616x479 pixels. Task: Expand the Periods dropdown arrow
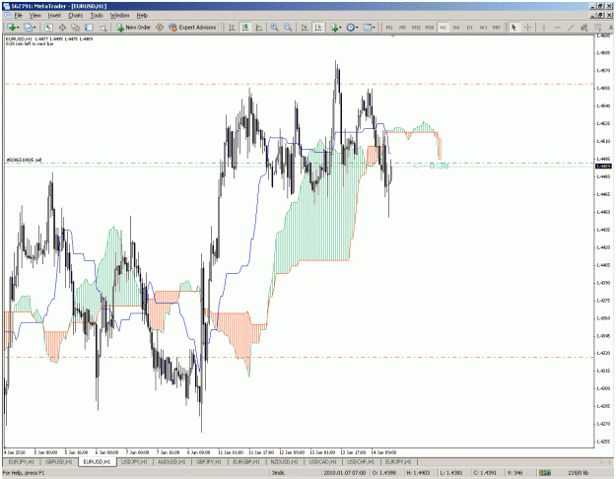point(357,28)
